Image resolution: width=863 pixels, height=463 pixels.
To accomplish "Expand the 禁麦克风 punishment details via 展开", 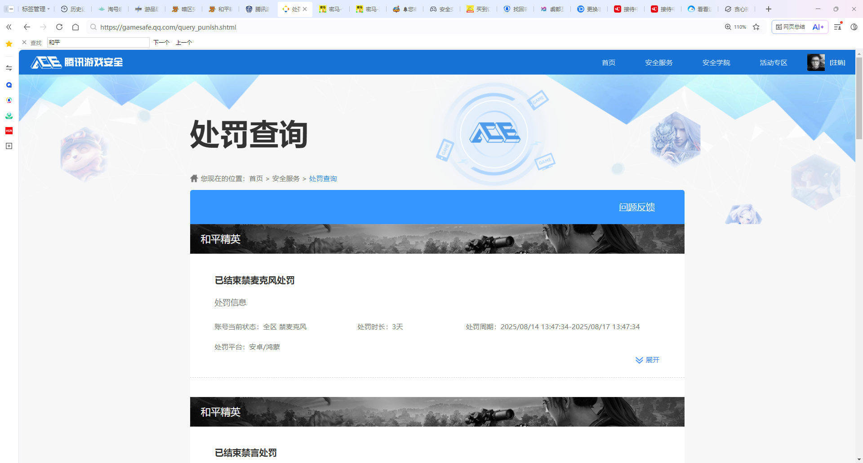I will point(647,360).
